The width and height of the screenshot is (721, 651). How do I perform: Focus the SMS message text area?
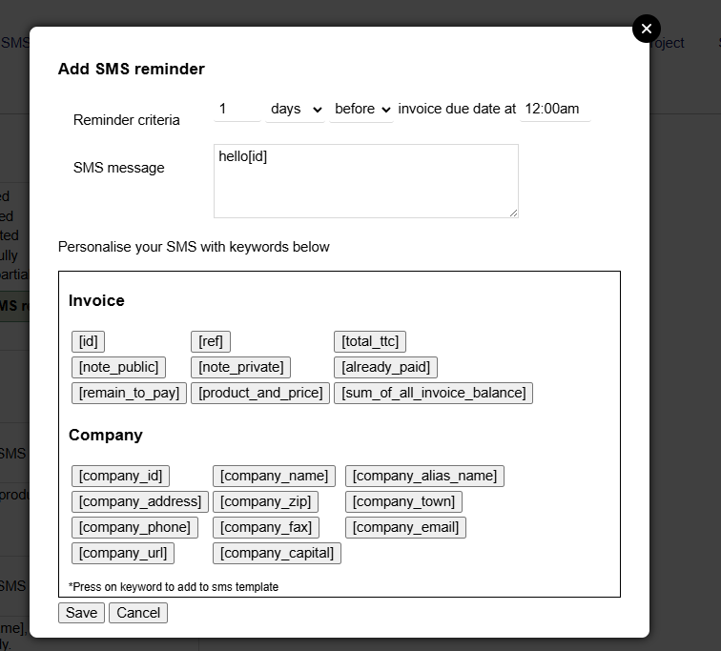coord(365,181)
